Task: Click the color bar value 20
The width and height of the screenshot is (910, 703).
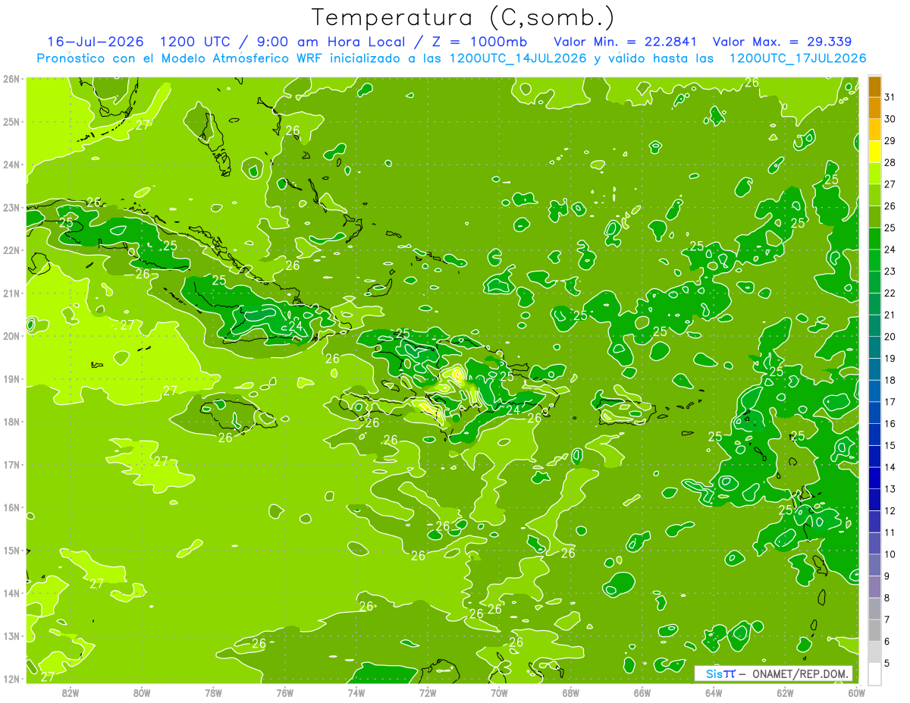Action: pos(890,336)
